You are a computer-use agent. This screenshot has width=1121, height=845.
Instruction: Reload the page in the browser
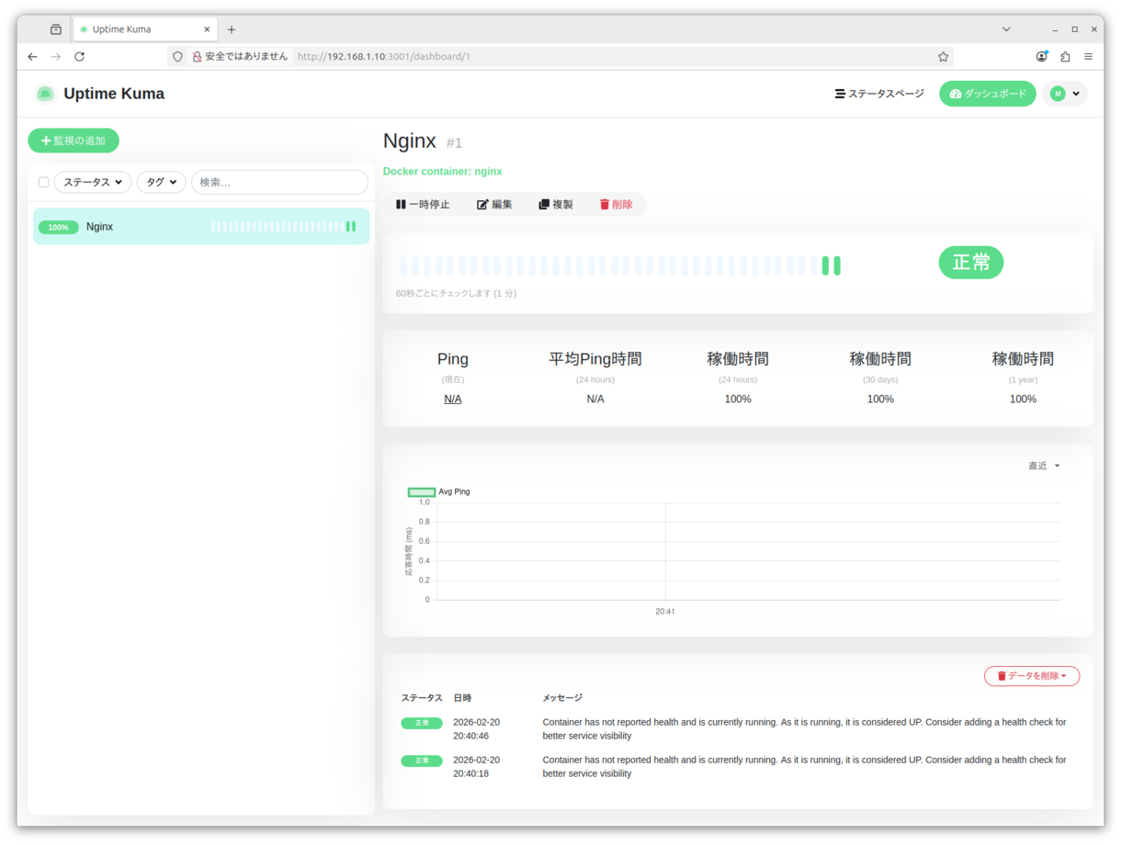(80, 57)
